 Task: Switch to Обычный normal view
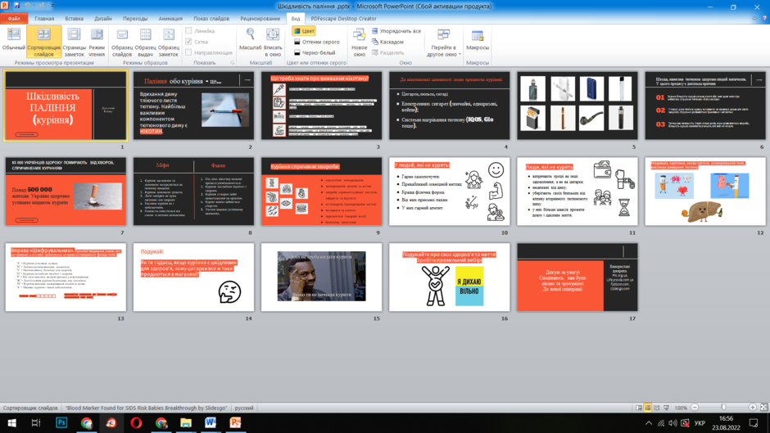click(14, 41)
